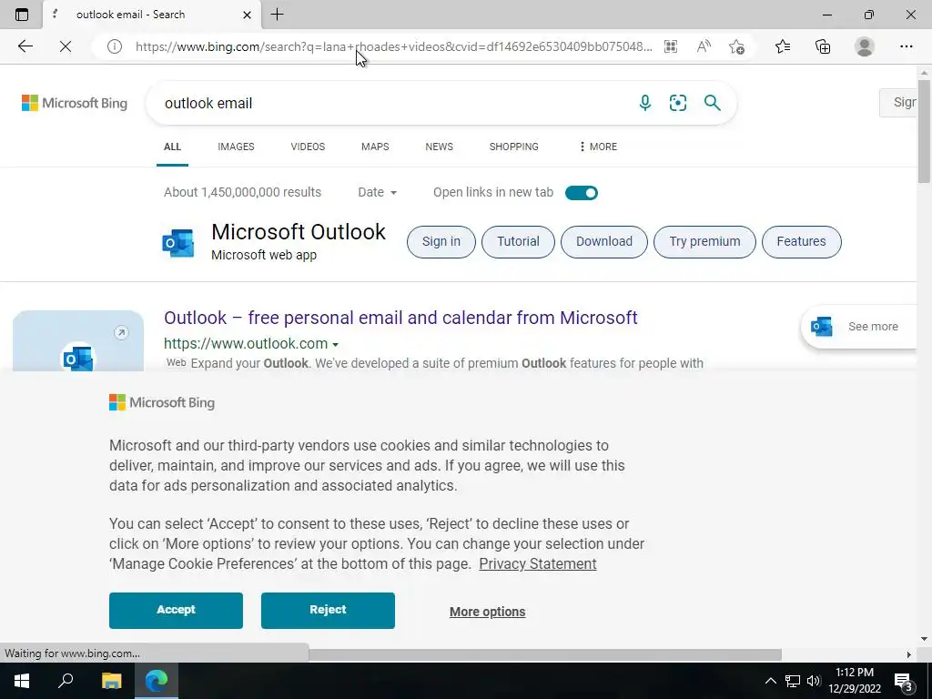Go back to the previous page
This screenshot has height=699, width=932.
pyautogui.click(x=25, y=46)
